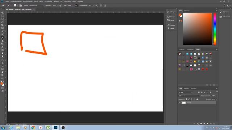Select the Zoom tool
The image size is (232, 130).
click(3, 75)
